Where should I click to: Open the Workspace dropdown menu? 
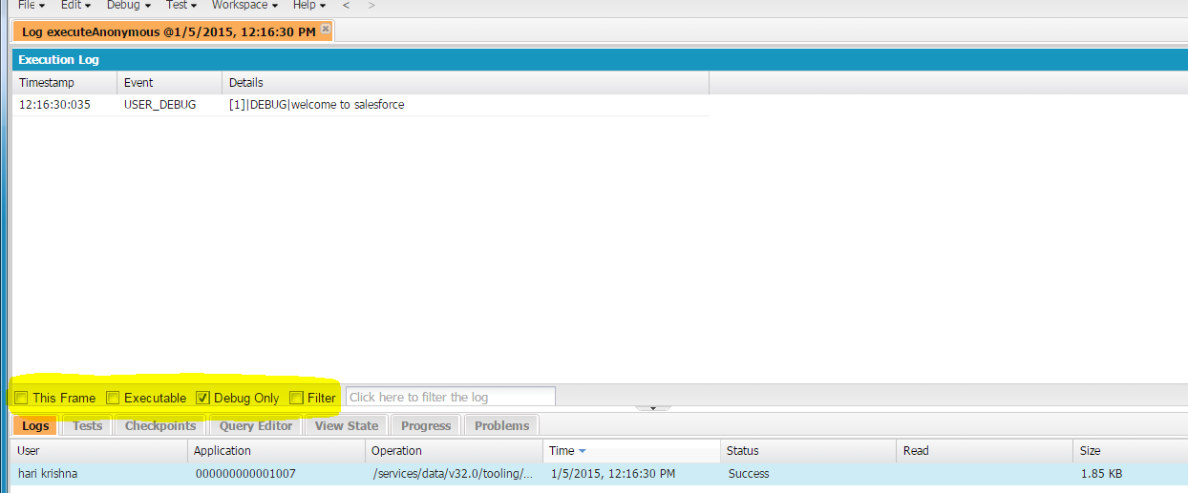pyautogui.click(x=244, y=5)
